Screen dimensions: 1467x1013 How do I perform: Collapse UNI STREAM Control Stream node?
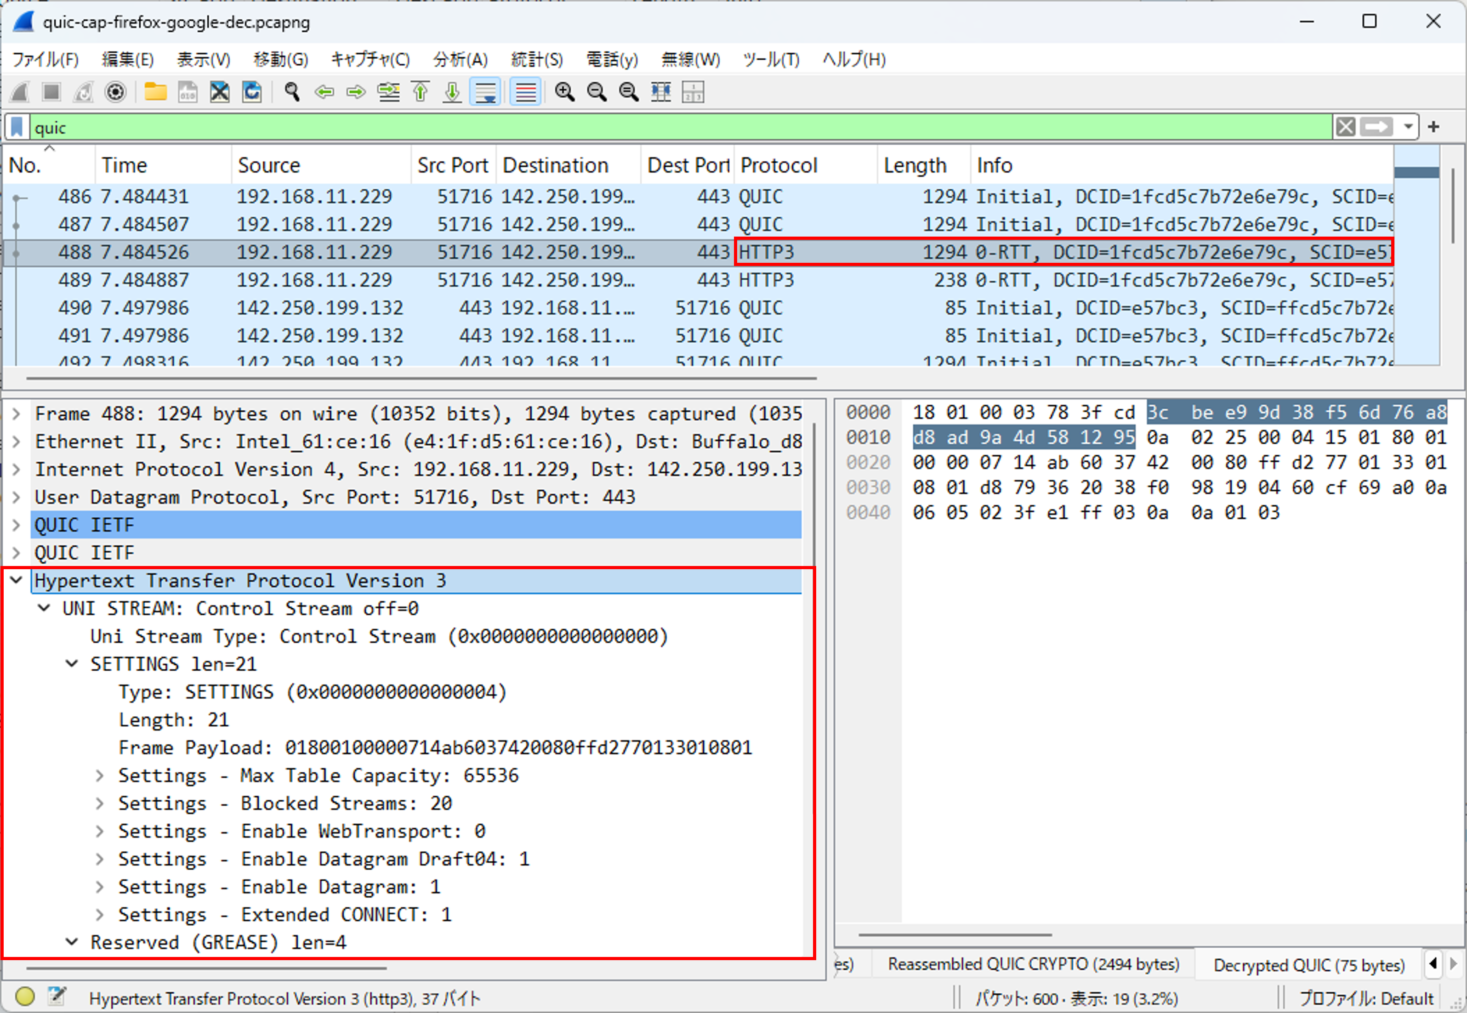(x=44, y=608)
